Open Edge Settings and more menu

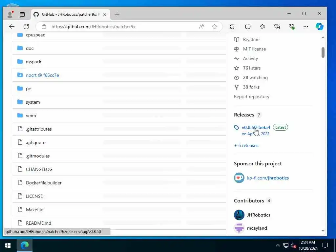click(x=306, y=27)
